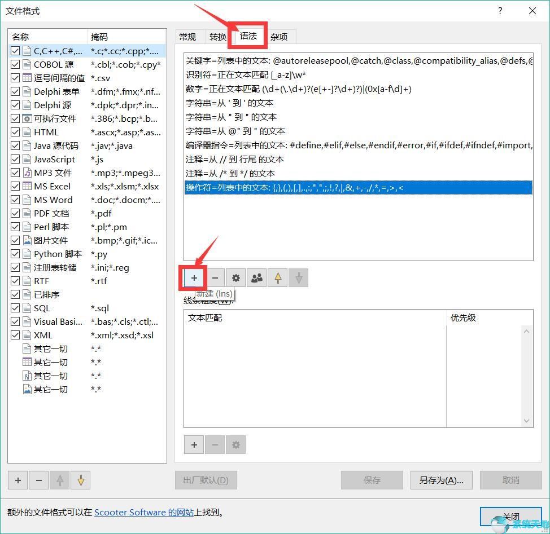Image resolution: width=550 pixels, height=534 pixels.
Task: Click the Python 脚本 document icon
Action: [x=27, y=254]
